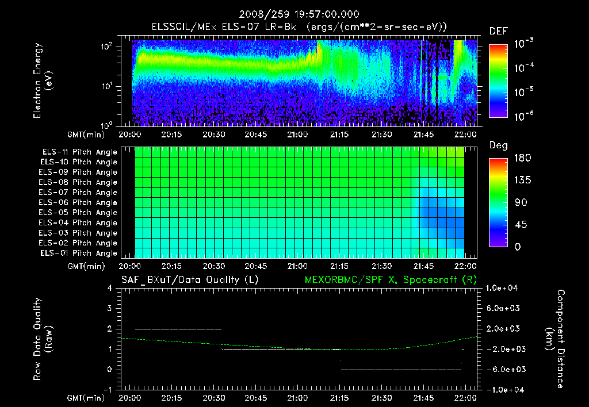This screenshot has height=407, width=589.
Task: Click the quality level 2 white line segment
Action: pyautogui.click(x=178, y=329)
